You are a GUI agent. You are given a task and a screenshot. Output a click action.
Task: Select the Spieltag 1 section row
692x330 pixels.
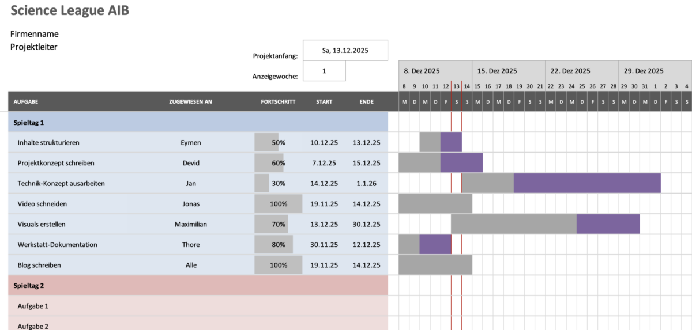point(198,123)
